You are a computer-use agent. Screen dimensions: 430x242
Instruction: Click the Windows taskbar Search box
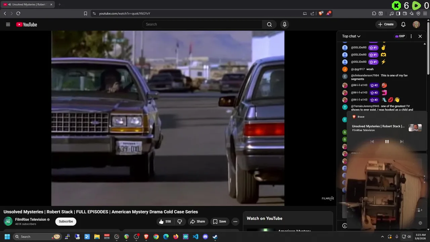point(37,237)
